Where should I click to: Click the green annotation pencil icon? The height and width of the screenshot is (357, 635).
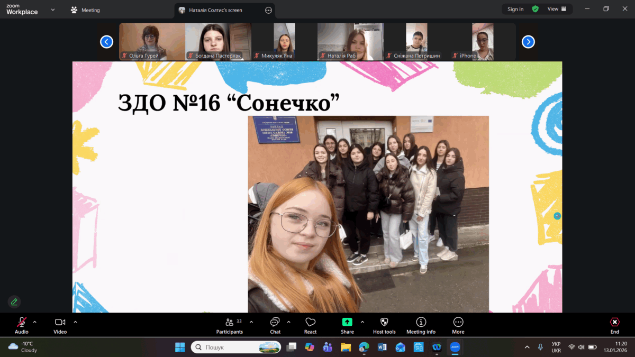coord(14,302)
